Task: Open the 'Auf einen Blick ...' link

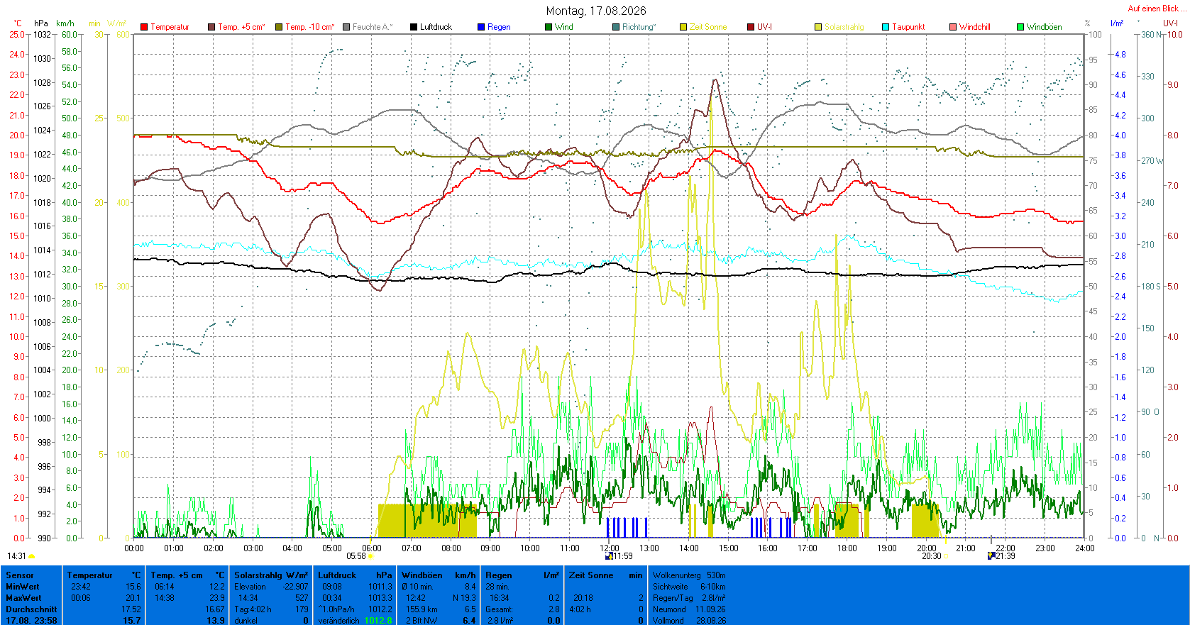Action: coord(1157,9)
